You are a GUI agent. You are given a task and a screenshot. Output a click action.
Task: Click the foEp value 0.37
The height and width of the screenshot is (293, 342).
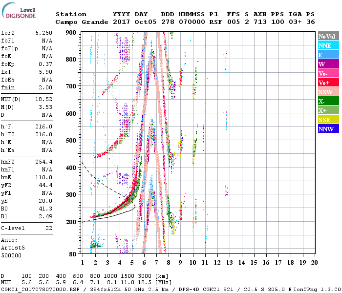pos(45,64)
